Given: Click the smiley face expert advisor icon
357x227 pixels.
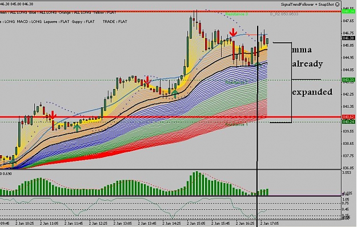Looking at the screenshot, I should coord(338,5).
